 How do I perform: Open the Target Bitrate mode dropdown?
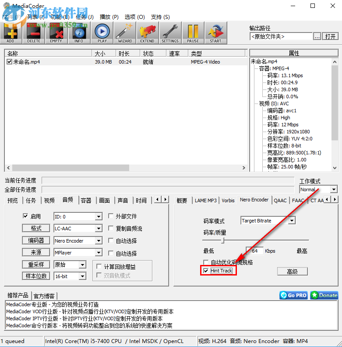[292, 221]
